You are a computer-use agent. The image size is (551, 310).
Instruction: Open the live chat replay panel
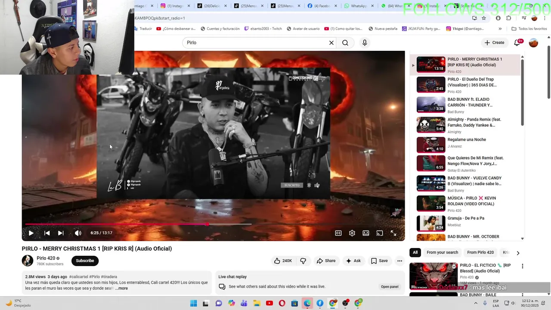(x=390, y=287)
